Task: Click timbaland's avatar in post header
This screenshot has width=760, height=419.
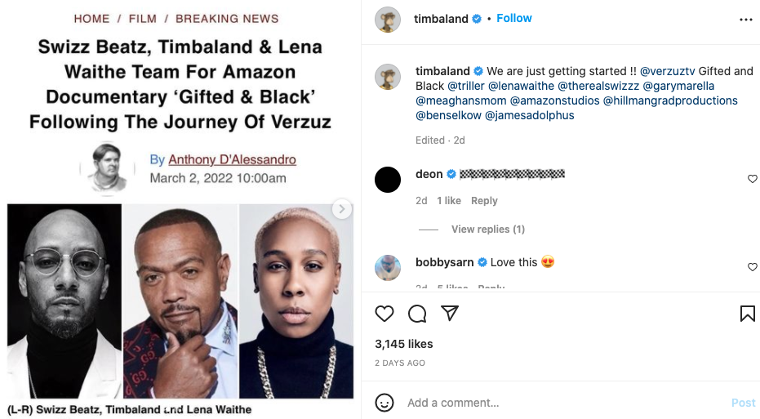Action: [388, 20]
